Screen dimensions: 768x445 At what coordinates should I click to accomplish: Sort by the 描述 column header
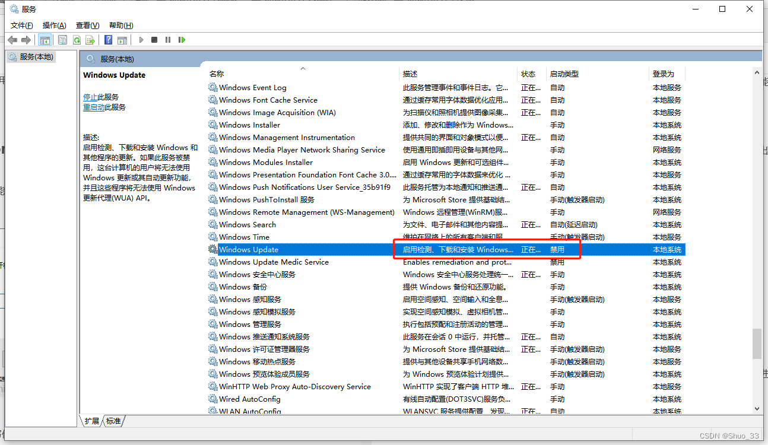[x=458, y=74]
